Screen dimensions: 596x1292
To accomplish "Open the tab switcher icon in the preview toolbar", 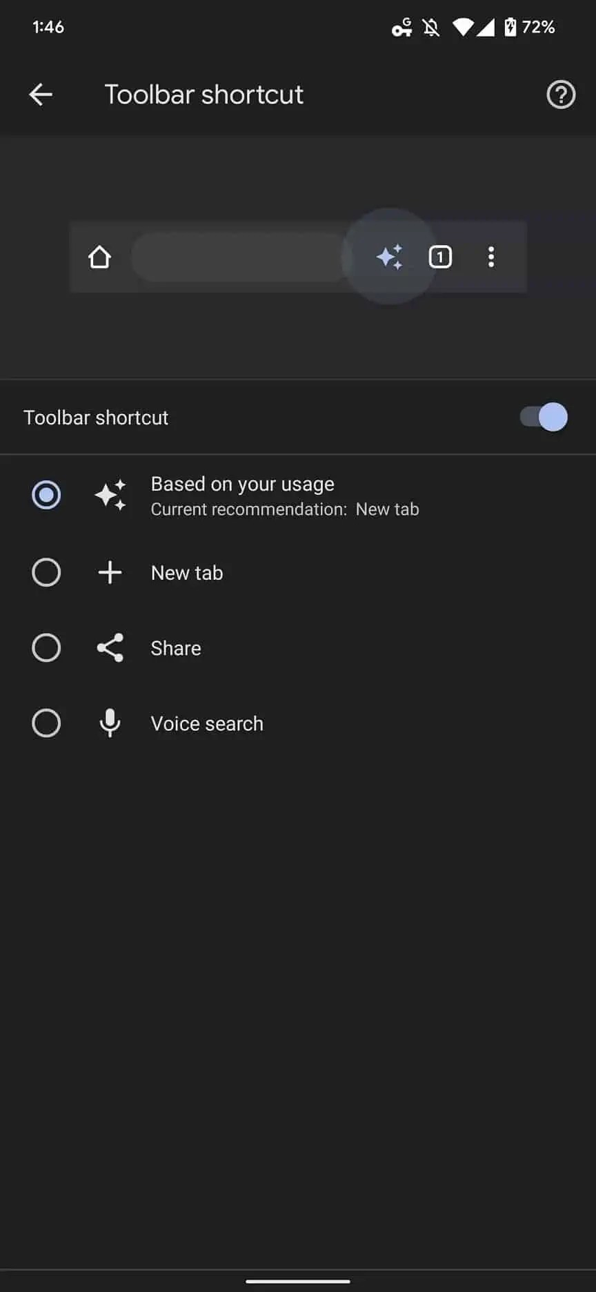I will 439,257.
